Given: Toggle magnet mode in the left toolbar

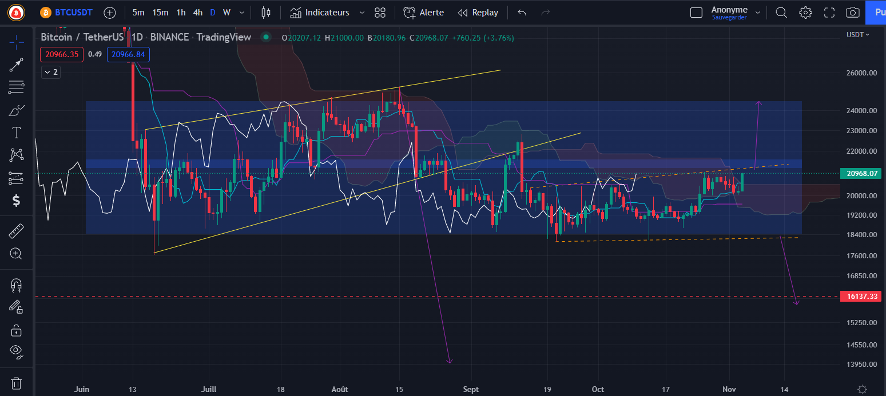Looking at the screenshot, I should pyautogui.click(x=16, y=285).
